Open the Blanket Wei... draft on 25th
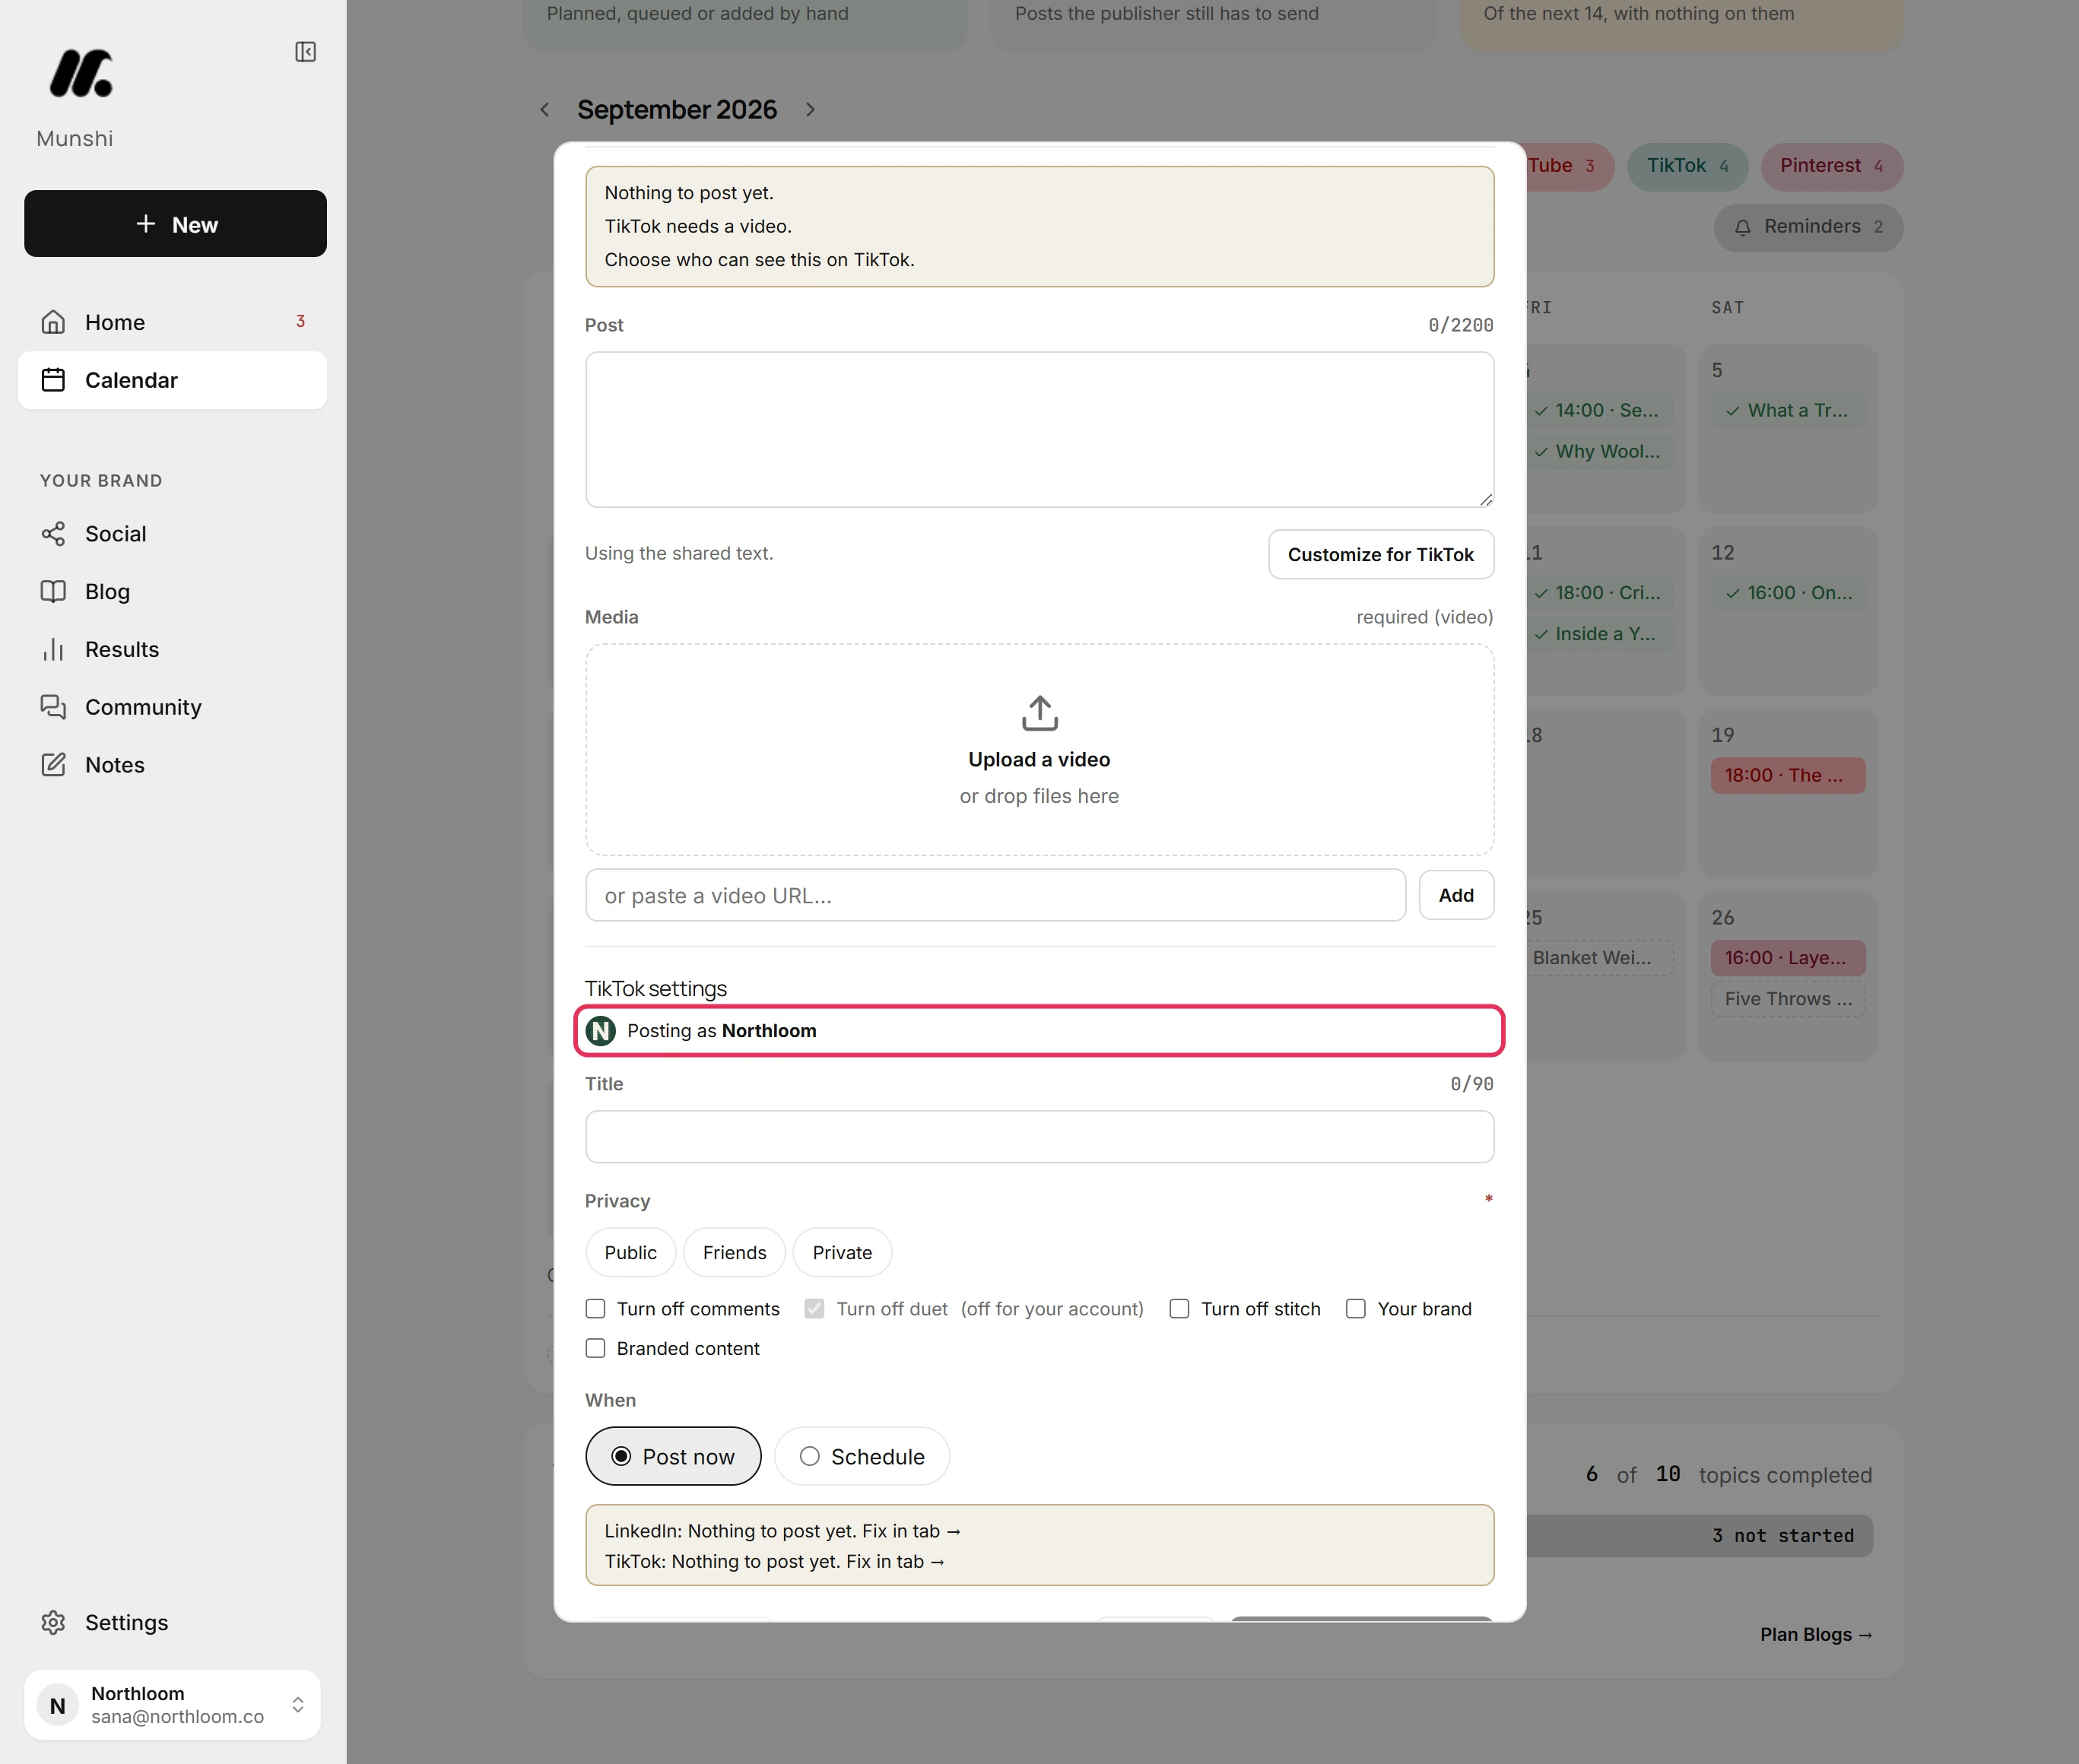Image resolution: width=2079 pixels, height=1764 pixels. pyautogui.click(x=1599, y=958)
